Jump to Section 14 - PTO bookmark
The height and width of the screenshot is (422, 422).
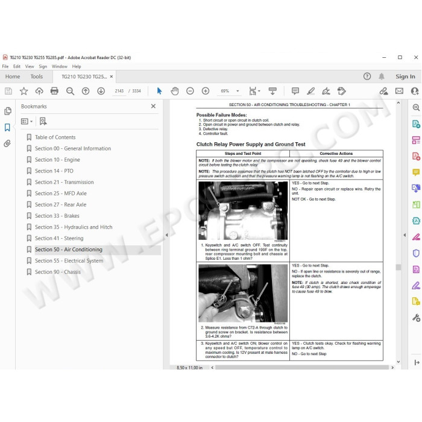coord(54,171)
